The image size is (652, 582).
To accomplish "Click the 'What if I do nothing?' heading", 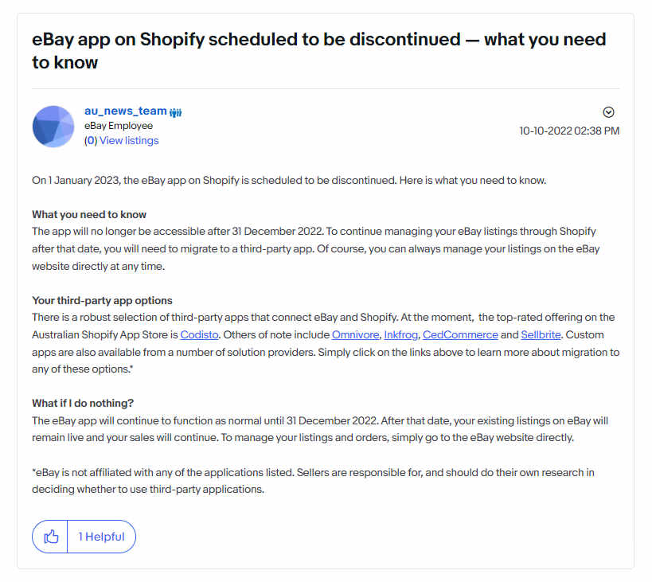I will [x=83, y=403].
